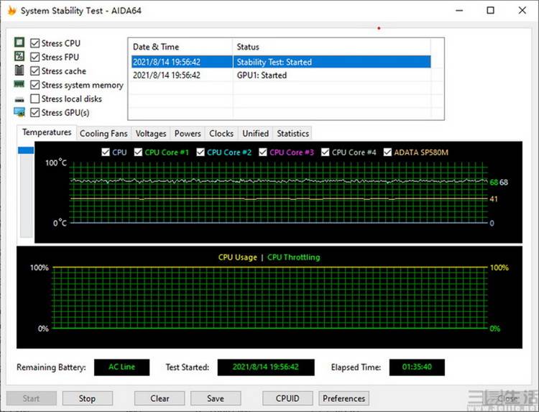539x412 pixels.
Task: Toggle CPU Core #4 graph checkbox
Action: coord(325,152)
